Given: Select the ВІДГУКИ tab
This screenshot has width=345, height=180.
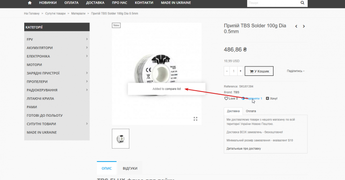Looking at the screenshot, I should tap(130, 168).
